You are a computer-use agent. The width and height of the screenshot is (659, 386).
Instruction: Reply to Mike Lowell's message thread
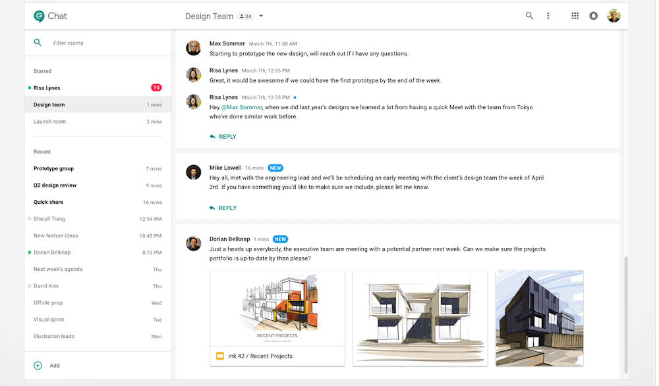223,208
